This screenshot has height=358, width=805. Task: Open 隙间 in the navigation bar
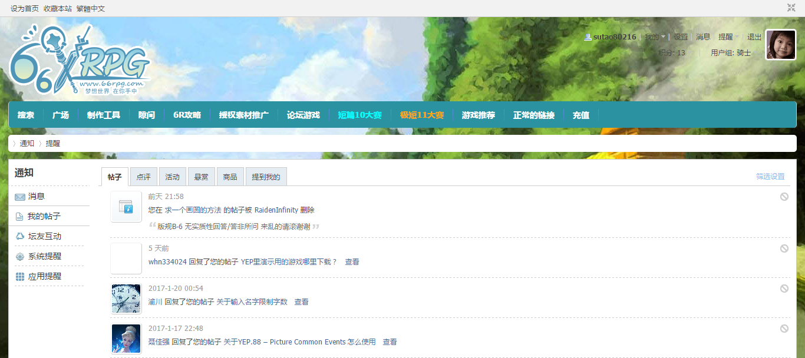147,115
